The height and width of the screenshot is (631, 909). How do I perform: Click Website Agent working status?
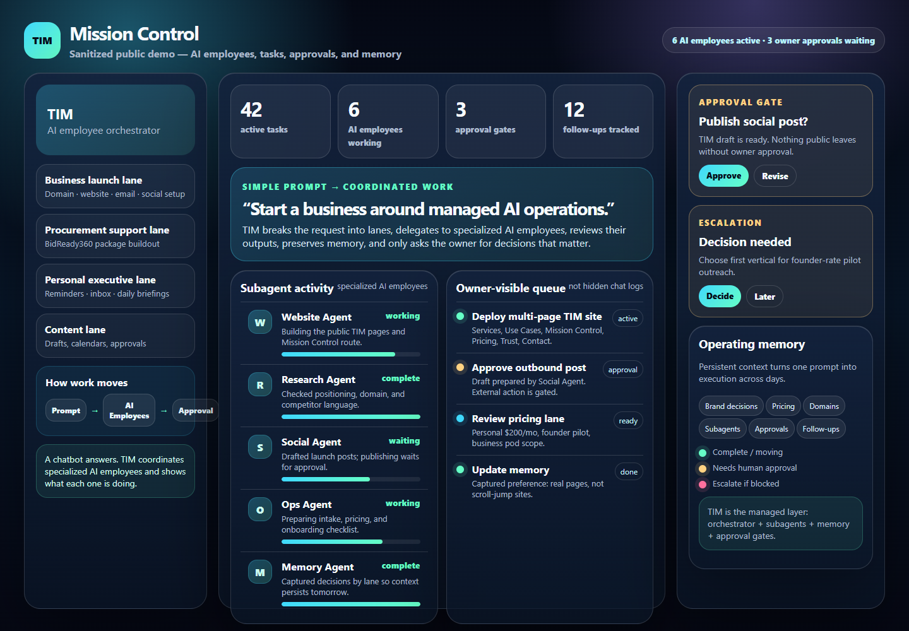[x=403, y=316]
